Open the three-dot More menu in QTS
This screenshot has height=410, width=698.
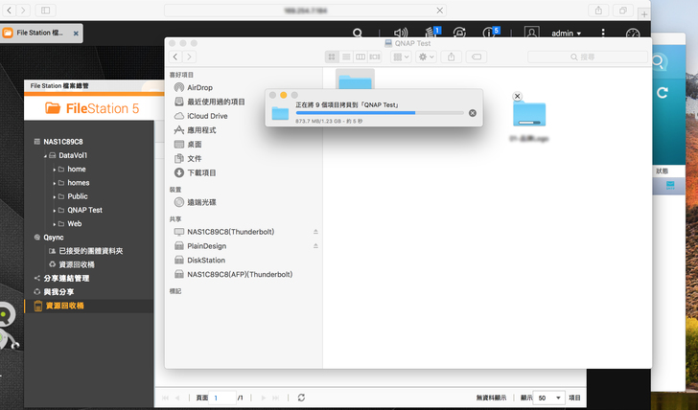tap(603, 33)
